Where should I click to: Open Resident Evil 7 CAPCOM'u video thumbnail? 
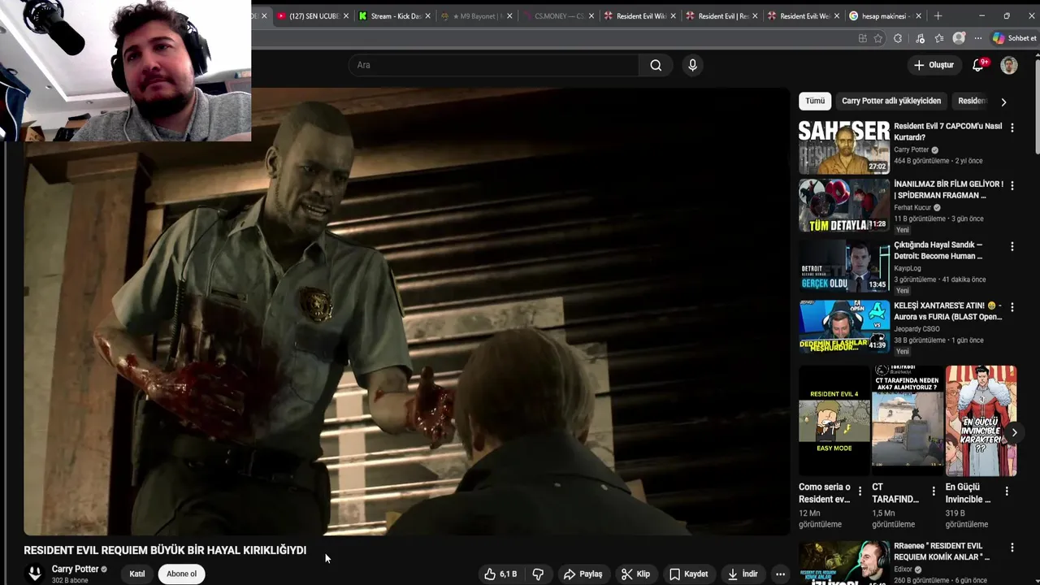point(844,147)
